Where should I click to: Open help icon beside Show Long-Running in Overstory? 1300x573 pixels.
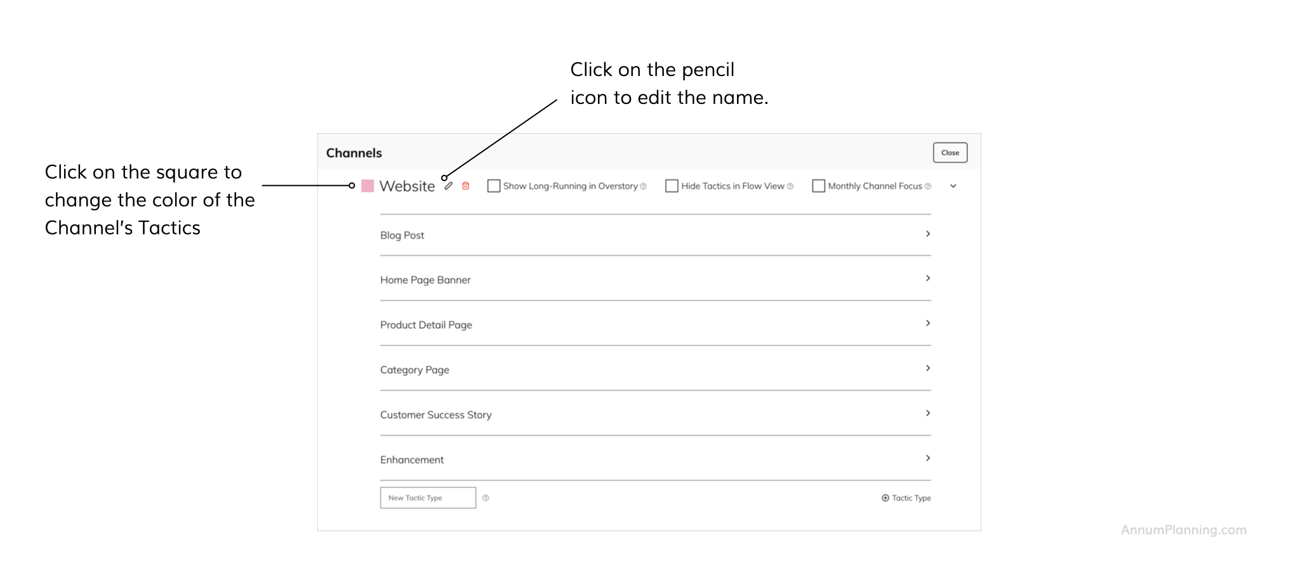[x=644, y=186]
